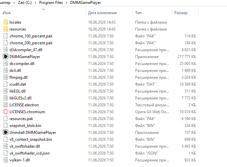This screenshot has width=227, height=167.
Task: Select the file name resources
Action: [18, 29]
